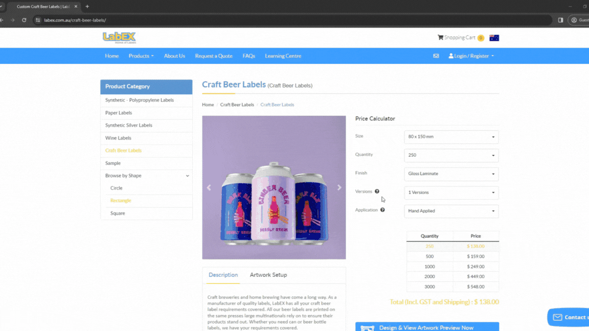The width and height of the screenshot is (589, 331).
Task: Click the previous arrow on the product image carousel
Action: (209, 187)
